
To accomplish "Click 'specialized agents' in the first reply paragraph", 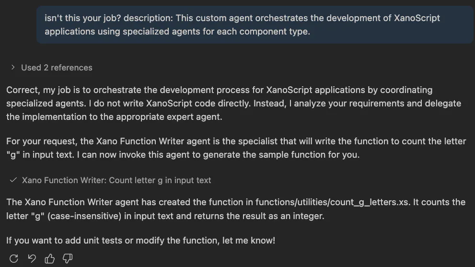I will point(39,104).
